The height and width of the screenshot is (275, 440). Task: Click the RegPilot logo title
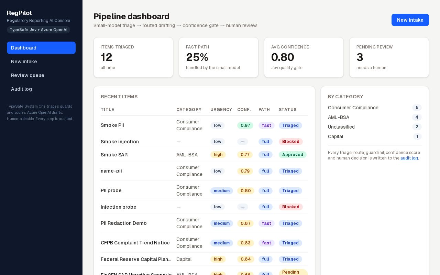tap(20, 13)
